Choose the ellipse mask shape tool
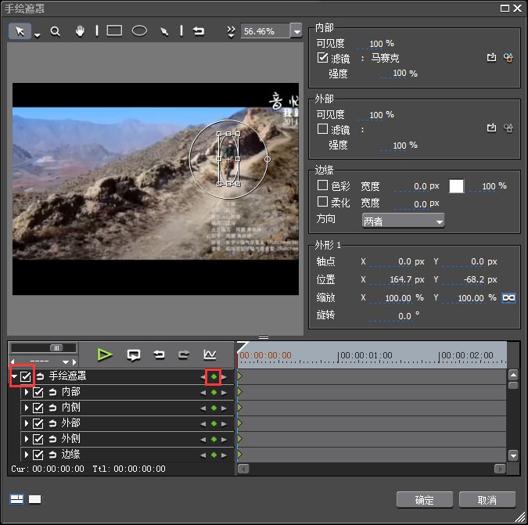Viewport: 528px width, 525px height. (139, 31)
